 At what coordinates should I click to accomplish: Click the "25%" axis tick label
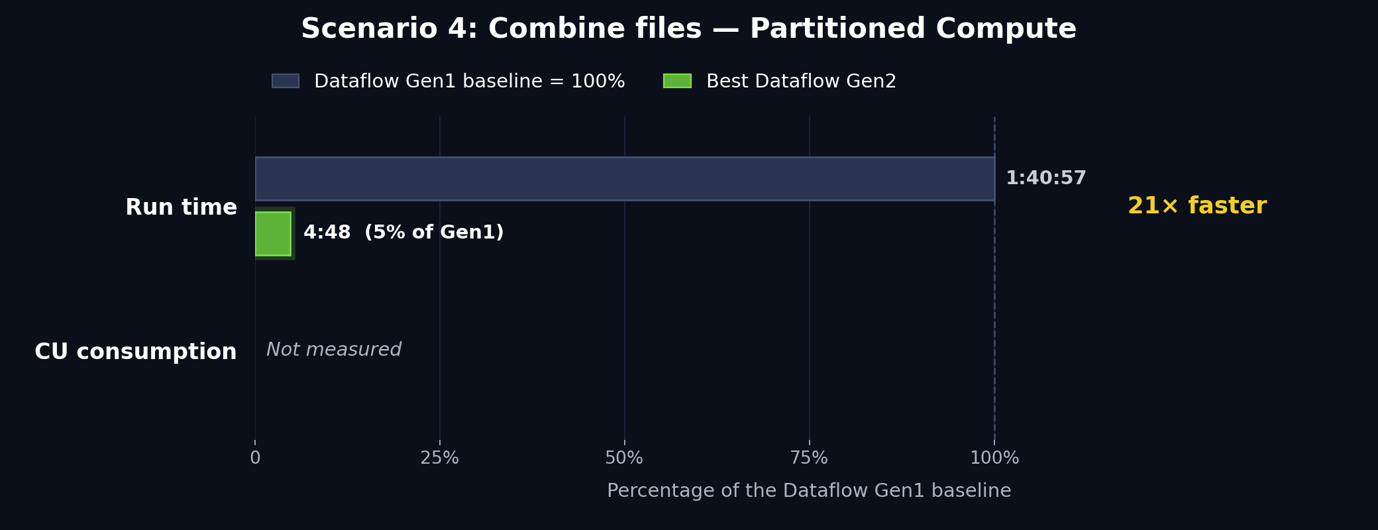pyautogui.click(x=440, y=458)
